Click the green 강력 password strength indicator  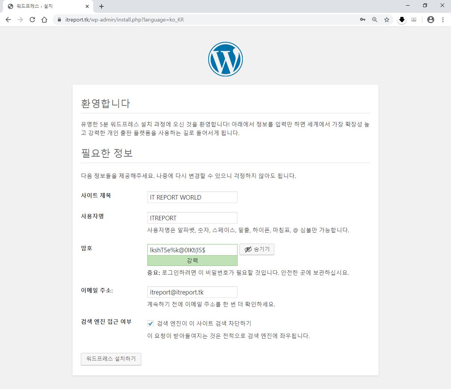(192, 261)
